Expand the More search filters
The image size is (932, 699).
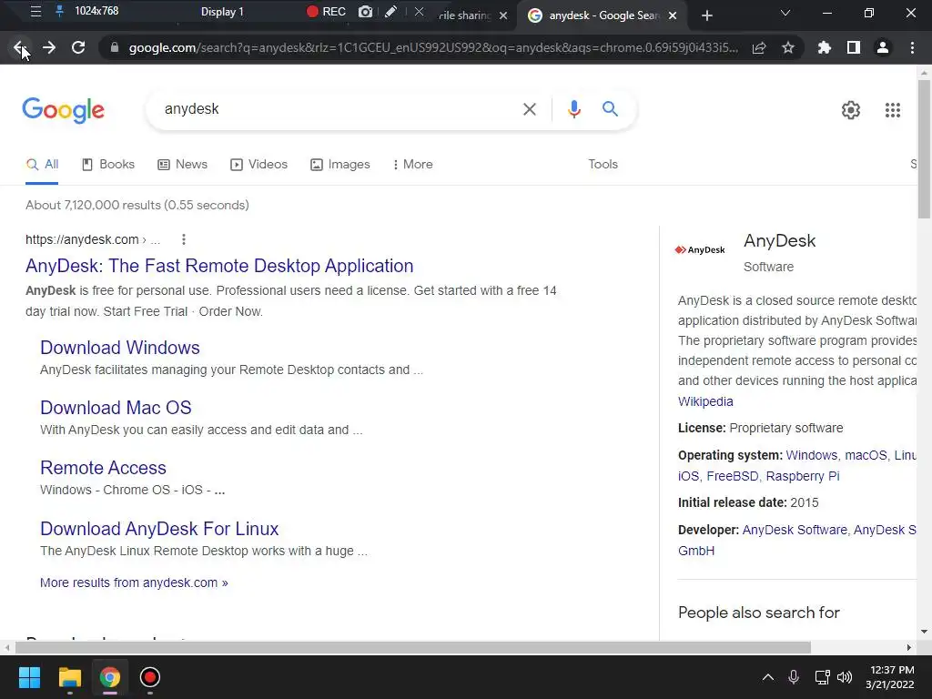[x=412, y=165]
